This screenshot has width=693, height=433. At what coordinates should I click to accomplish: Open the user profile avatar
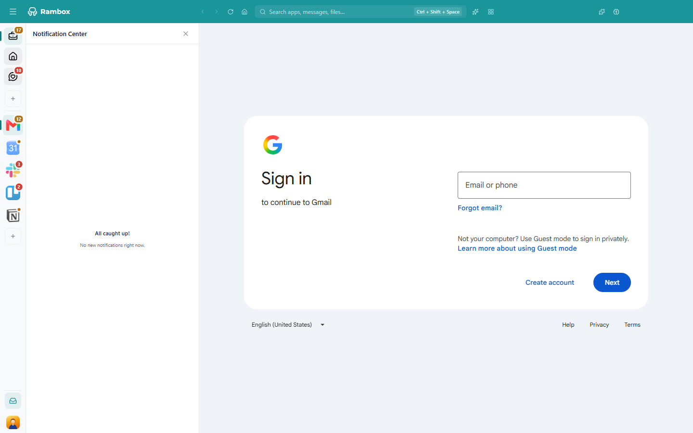(13, 423)
